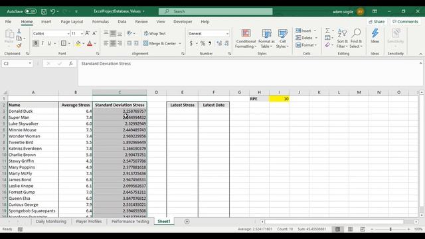Click the zoom slider handle
The image size is (425, 239).
coord(390,229)
